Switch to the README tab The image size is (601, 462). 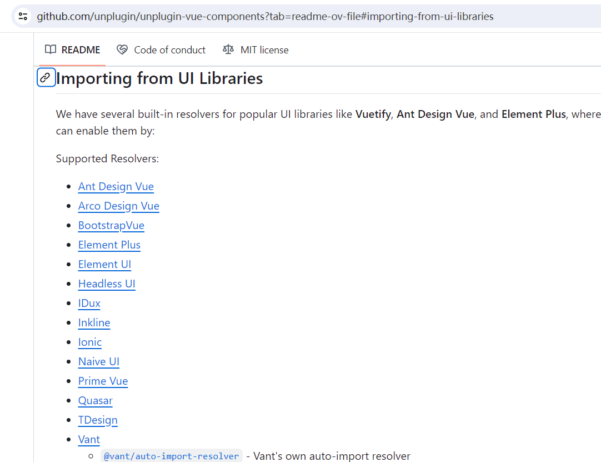[72, 50]
